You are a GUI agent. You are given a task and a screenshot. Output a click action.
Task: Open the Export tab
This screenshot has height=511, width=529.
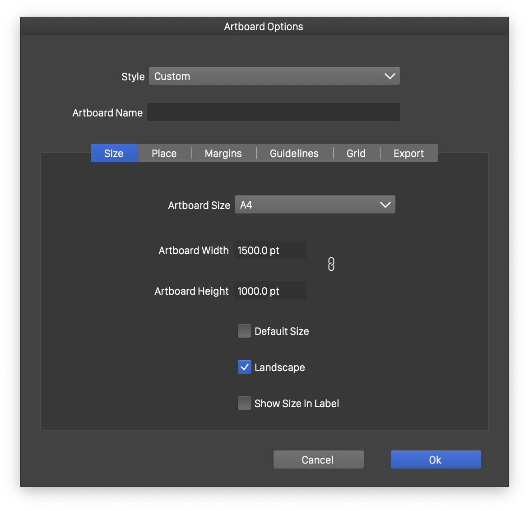pos(408,153)
